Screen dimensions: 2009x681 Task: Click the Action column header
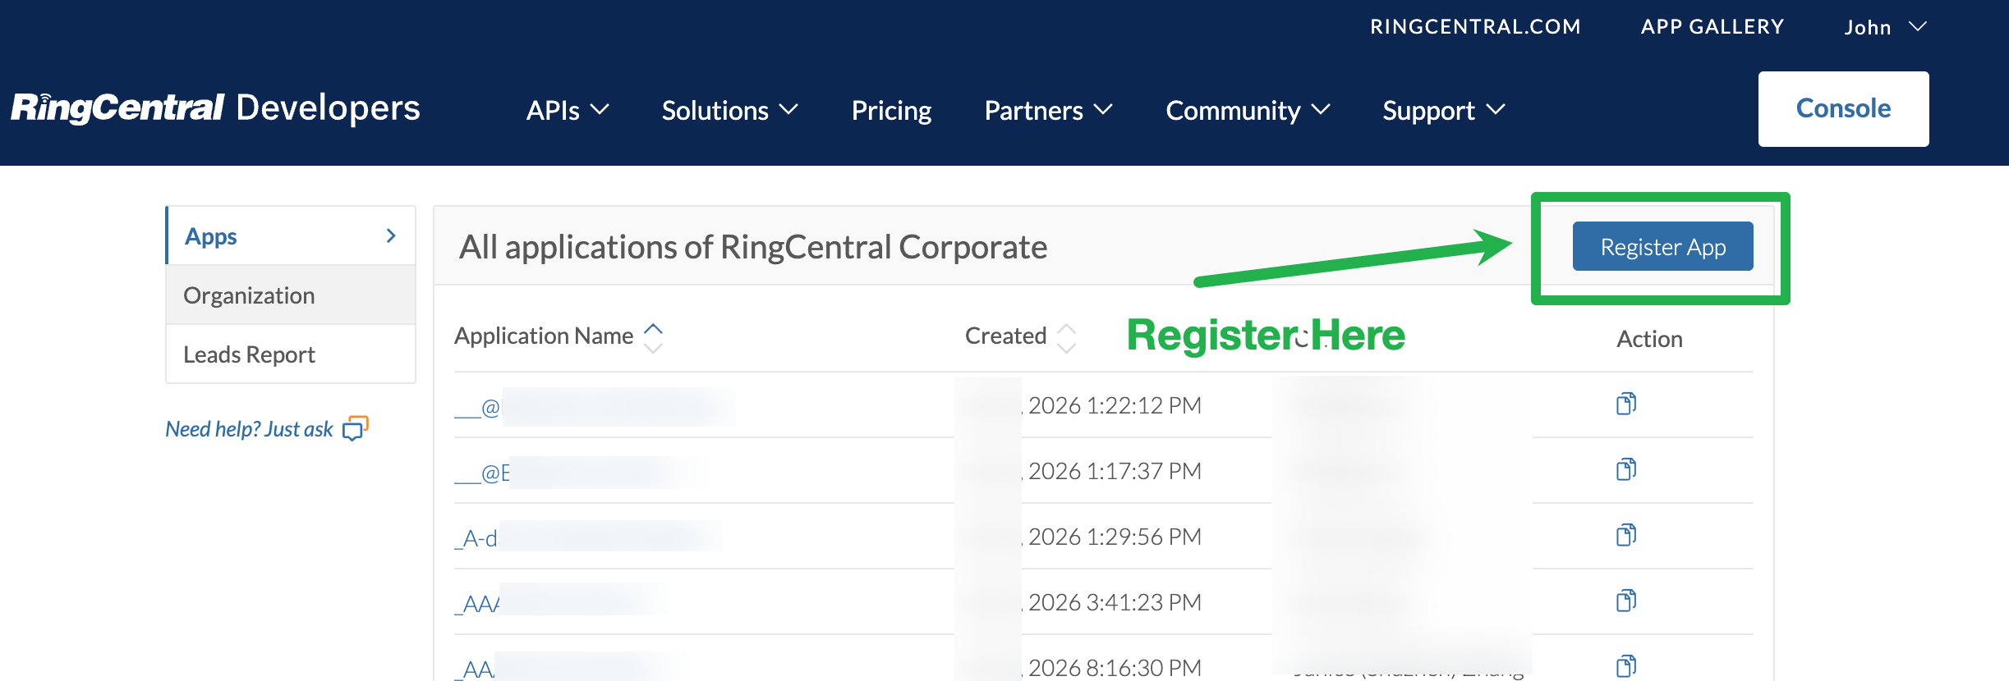(x=1649, y=339)
